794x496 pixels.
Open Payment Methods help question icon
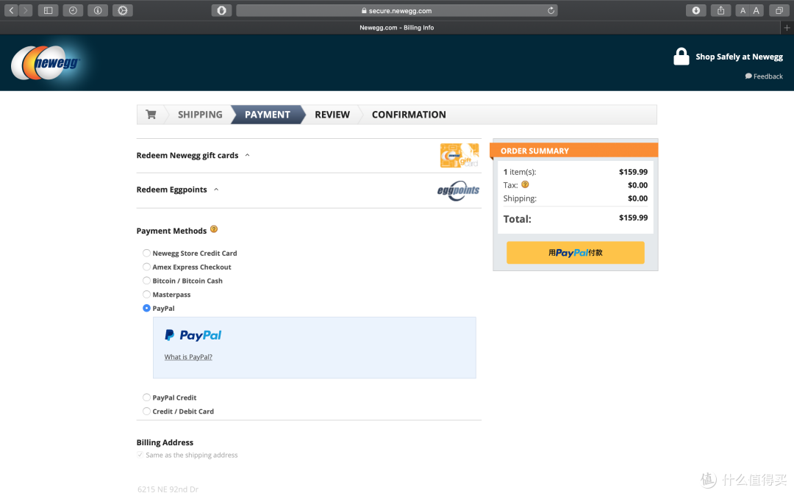(214, 229)
